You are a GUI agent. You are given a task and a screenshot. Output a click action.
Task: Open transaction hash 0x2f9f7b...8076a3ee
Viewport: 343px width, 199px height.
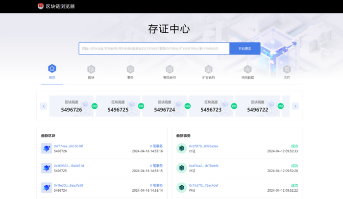[x=204, y=146]
